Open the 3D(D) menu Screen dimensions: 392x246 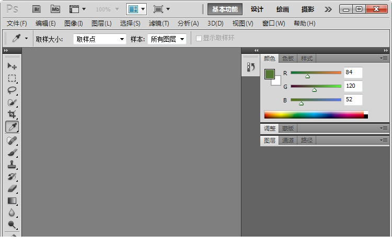click(215, 24)
